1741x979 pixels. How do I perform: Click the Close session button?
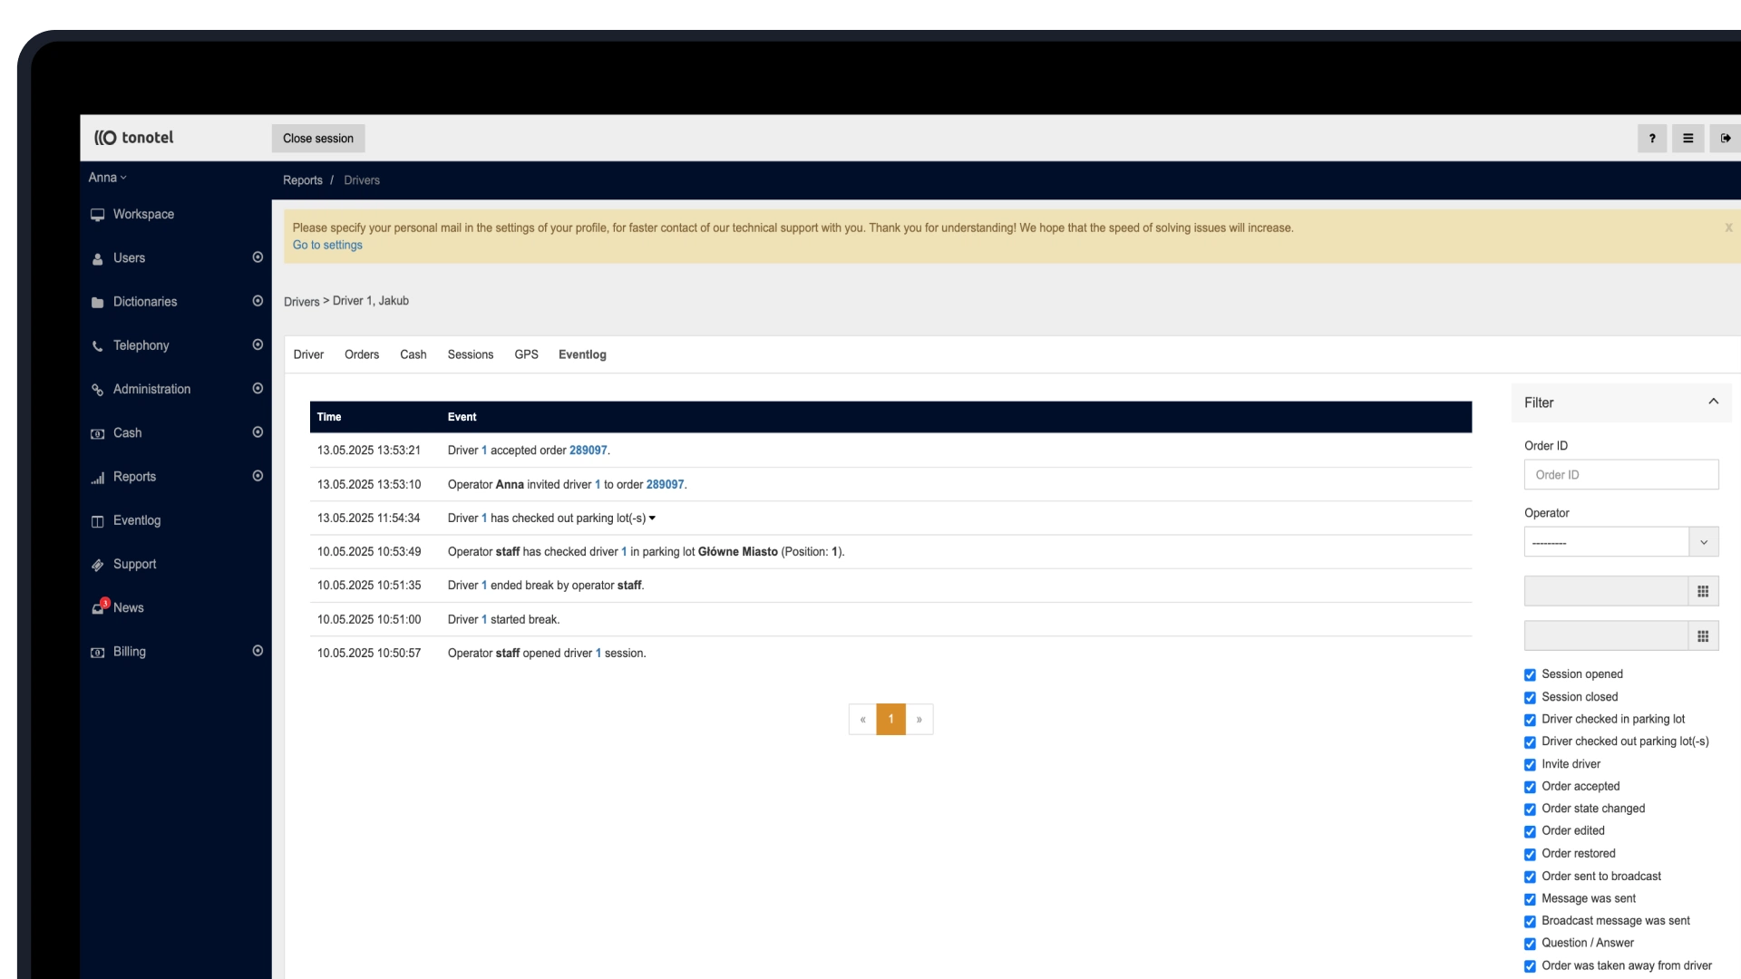click(x=318, y=139)
